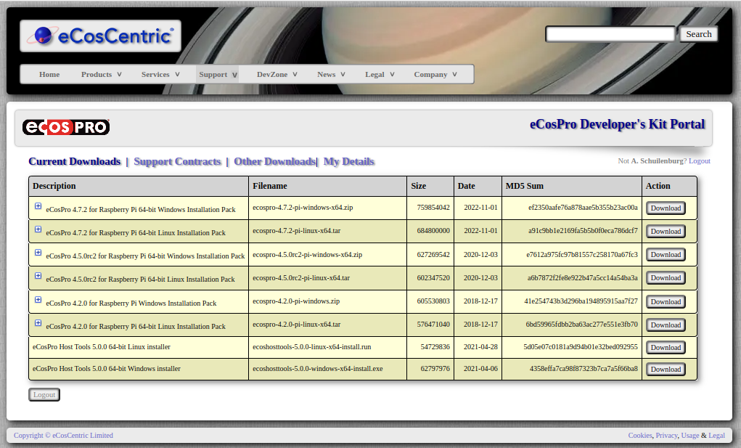Click the eCosCentric logo

click(100, 36)
